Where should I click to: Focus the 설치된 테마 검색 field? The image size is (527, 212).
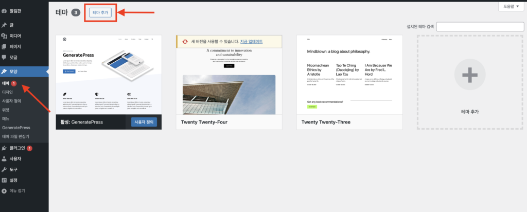(480, 27)
